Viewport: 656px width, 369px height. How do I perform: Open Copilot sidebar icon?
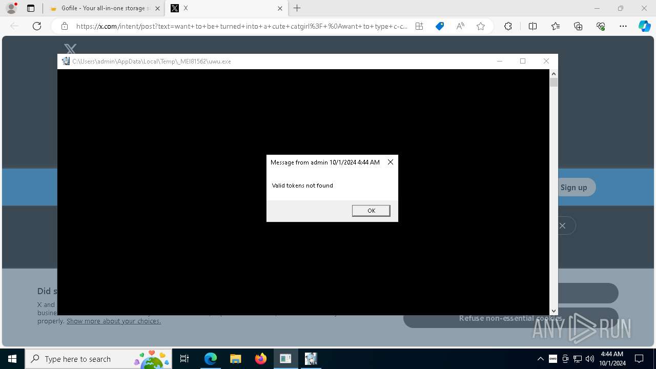[x=645, y=26]
